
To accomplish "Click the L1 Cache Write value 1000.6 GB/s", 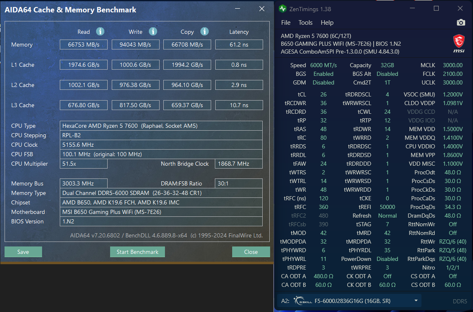I will [135, 65].
